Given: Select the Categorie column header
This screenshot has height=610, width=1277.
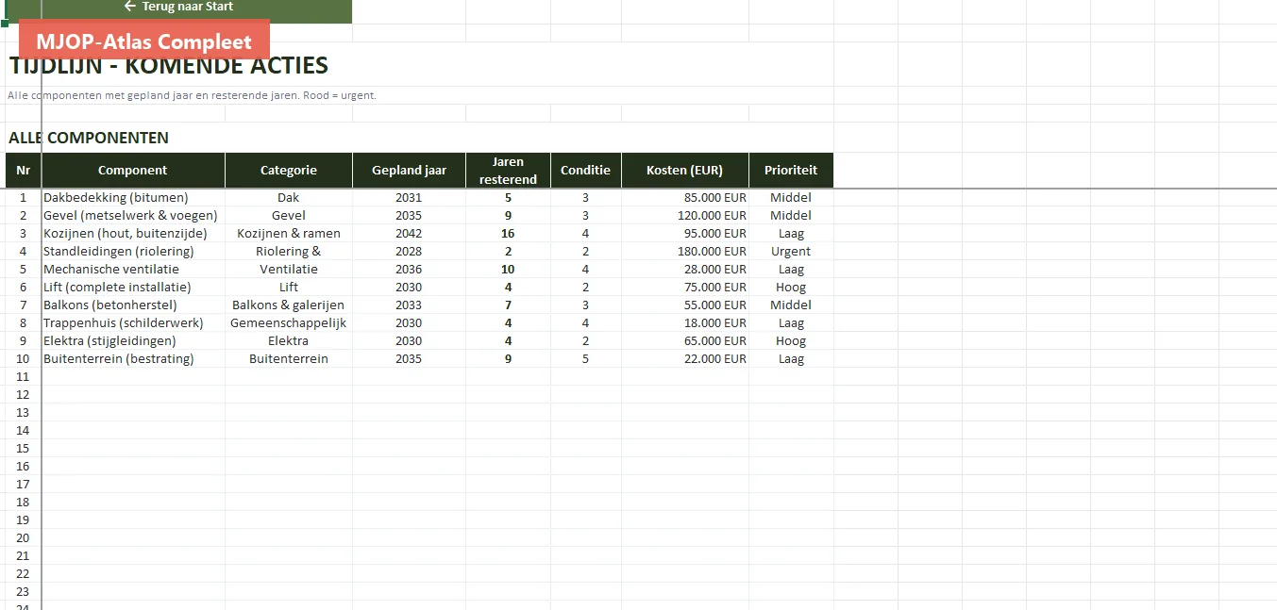Looking at the screenshot, I should point(289,171).
